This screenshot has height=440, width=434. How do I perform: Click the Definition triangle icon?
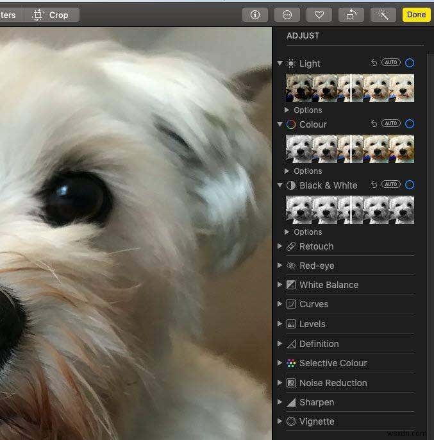point(291,344)
